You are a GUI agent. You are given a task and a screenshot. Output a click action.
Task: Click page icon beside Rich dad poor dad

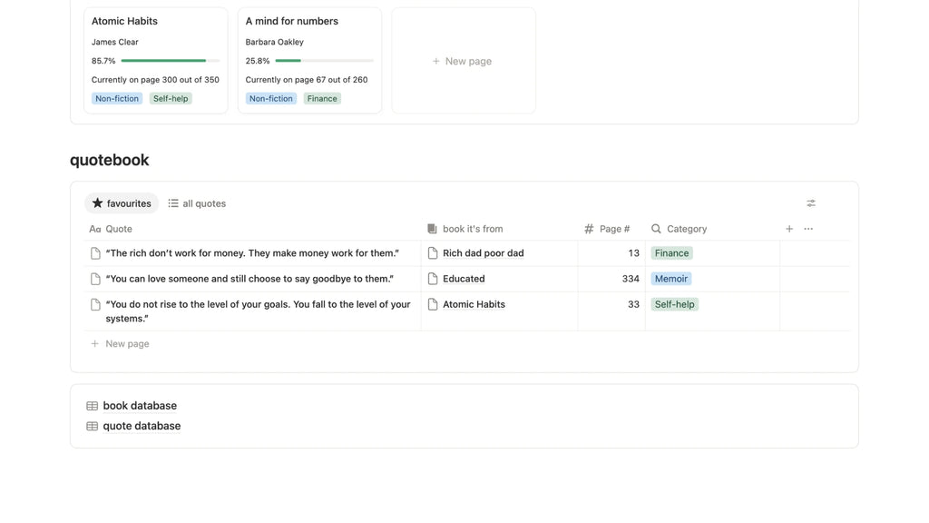point(433,253)
